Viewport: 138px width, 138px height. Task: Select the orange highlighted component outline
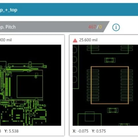110,85
